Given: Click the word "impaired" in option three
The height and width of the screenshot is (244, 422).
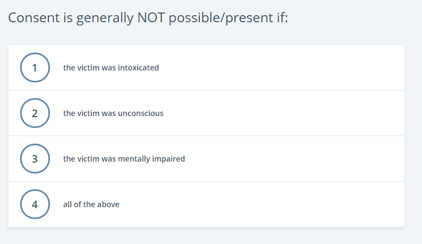Looking at the screenshot, I should [x=168, y=159].
